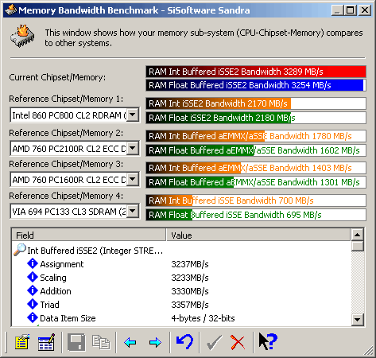Viewport: 376px width, 358px height.
Task: Click the blue refresh arrow icon
Action: pos(184,342)
